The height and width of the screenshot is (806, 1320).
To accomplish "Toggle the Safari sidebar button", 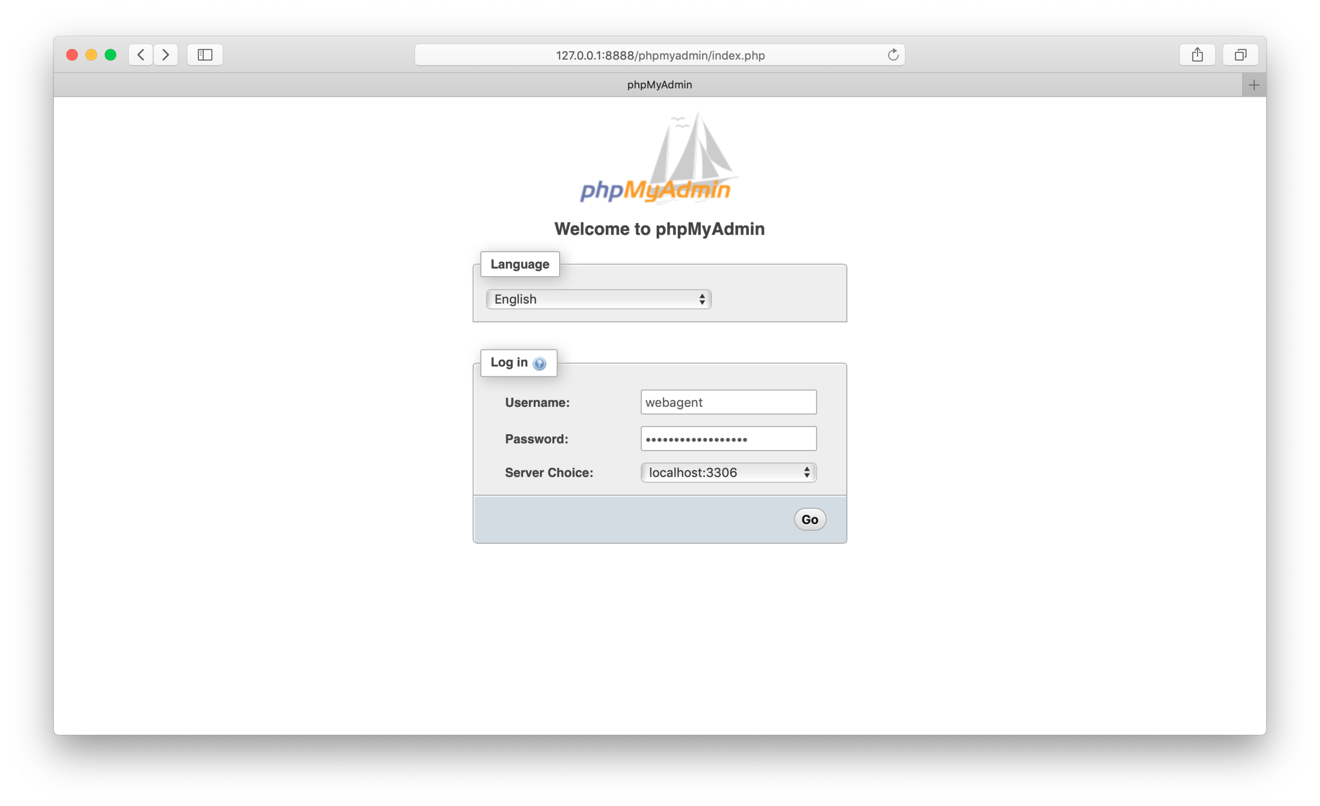I will [205, 54].
